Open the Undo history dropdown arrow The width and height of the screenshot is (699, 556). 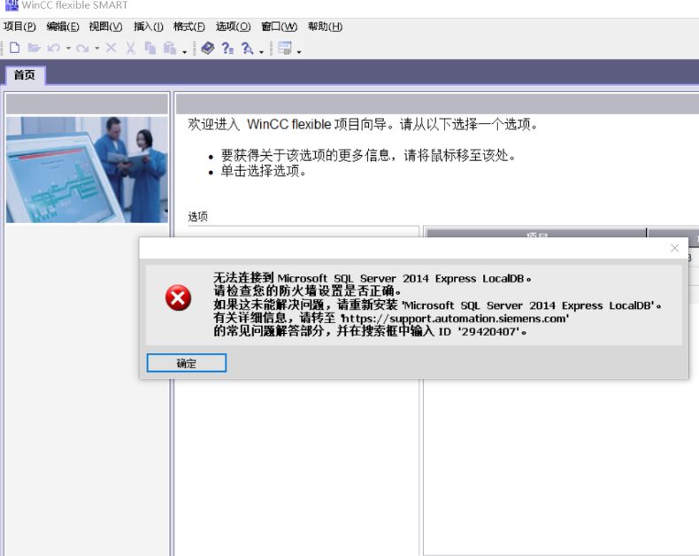[x=68, y=48]
